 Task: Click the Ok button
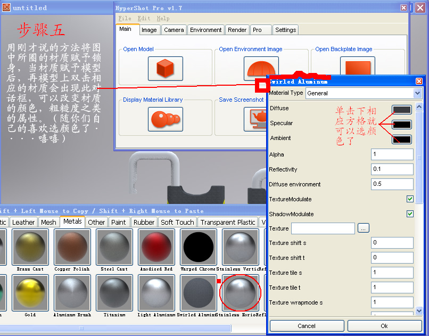384,326
